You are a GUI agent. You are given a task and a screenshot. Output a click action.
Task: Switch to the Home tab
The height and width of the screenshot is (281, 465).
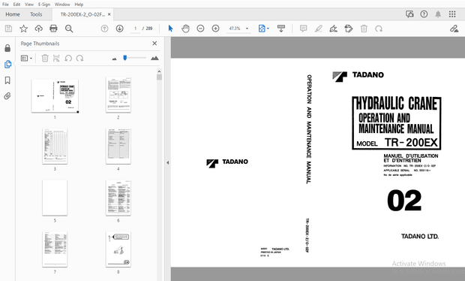pos(13,14)
